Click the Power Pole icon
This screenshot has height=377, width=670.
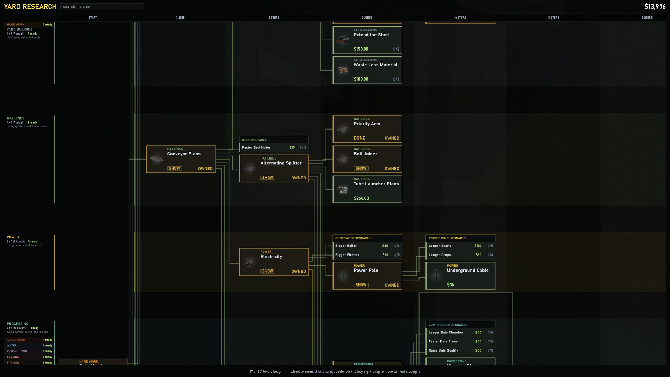point(343,276)
